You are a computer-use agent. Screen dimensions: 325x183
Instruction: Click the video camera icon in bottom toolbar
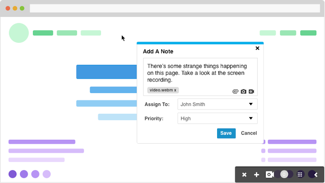(270, 174)
